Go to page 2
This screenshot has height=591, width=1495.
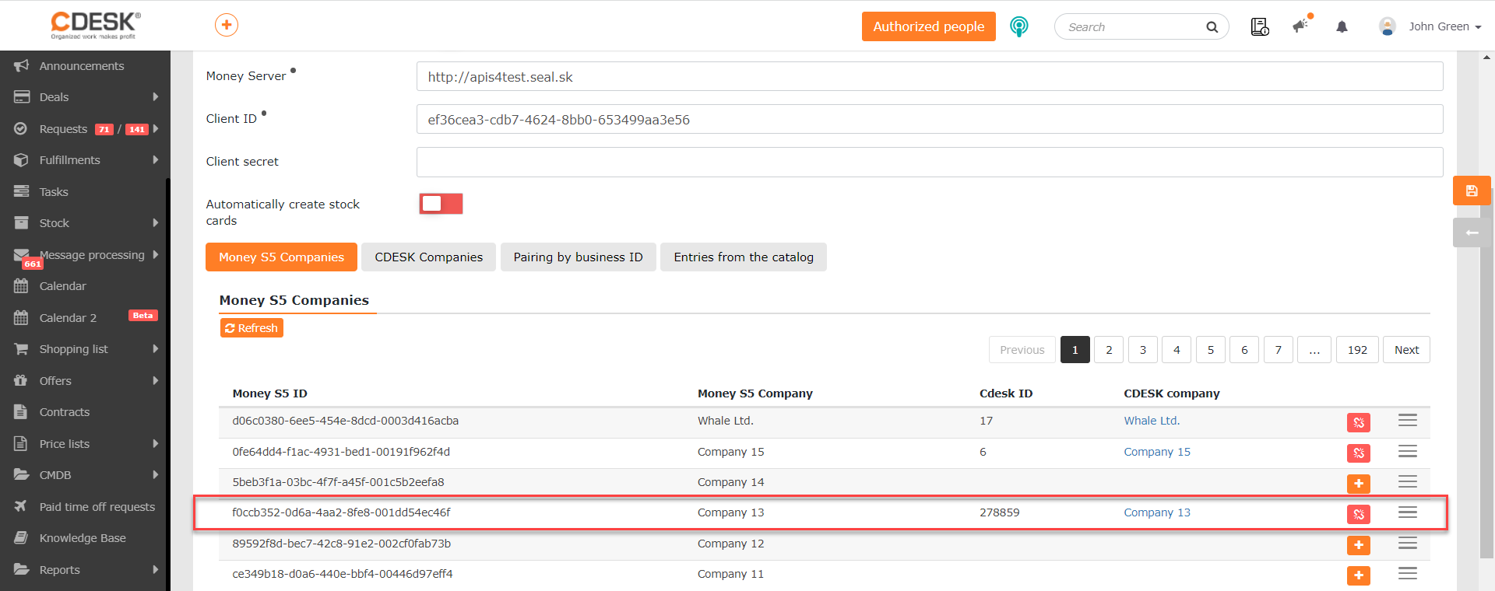(x=1109, y=350)
